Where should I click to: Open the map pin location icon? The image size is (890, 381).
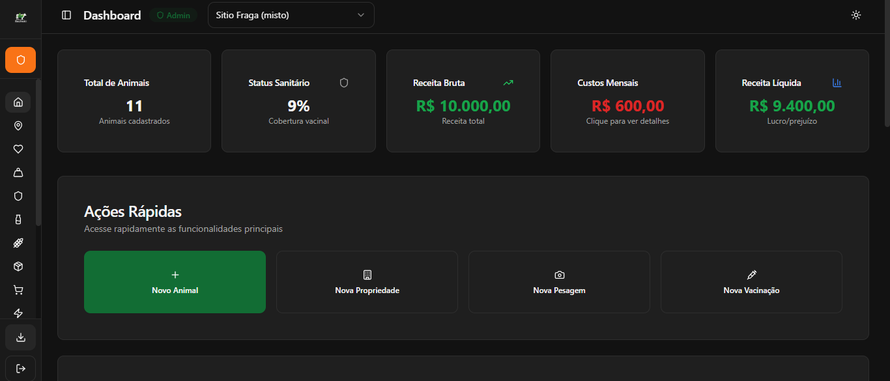click(x=18, y=126)
